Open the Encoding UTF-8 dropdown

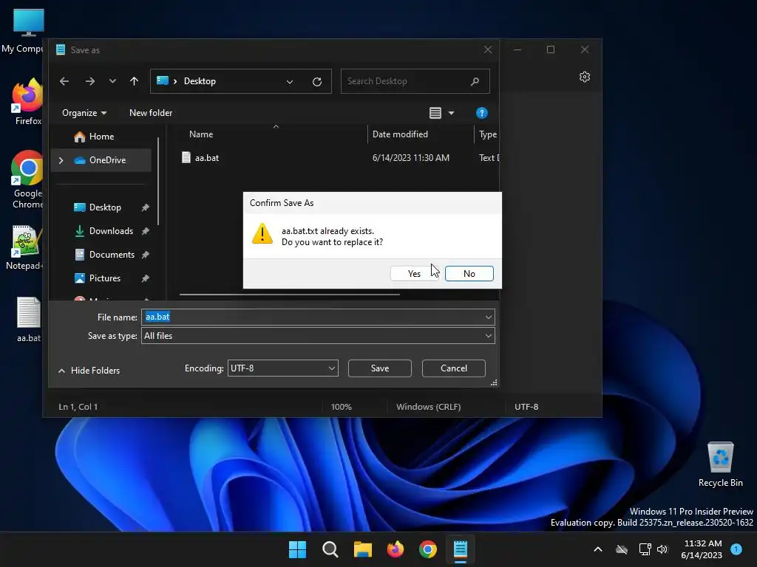[282, 368]
